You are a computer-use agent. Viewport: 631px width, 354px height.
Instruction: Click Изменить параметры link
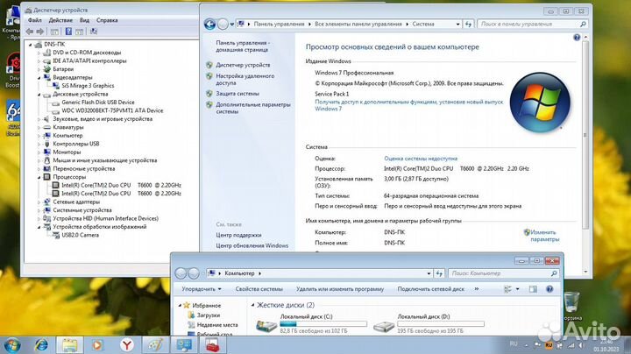544,236
